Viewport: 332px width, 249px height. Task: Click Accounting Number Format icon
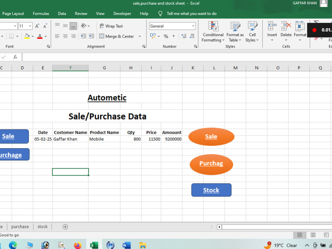tap(153, 36)
